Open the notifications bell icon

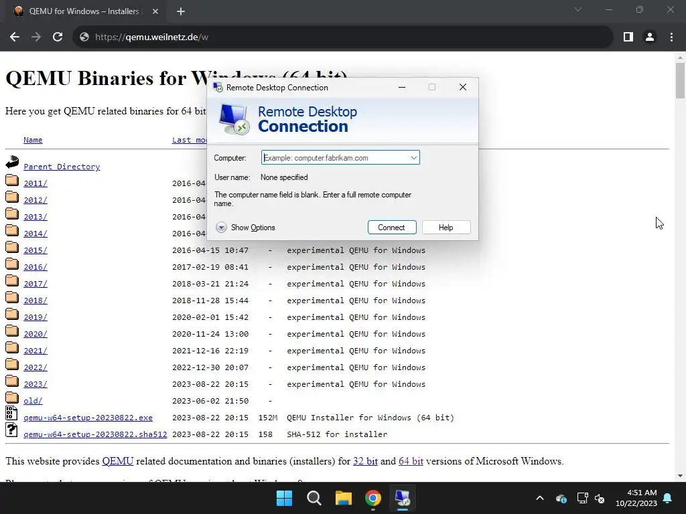668,498
